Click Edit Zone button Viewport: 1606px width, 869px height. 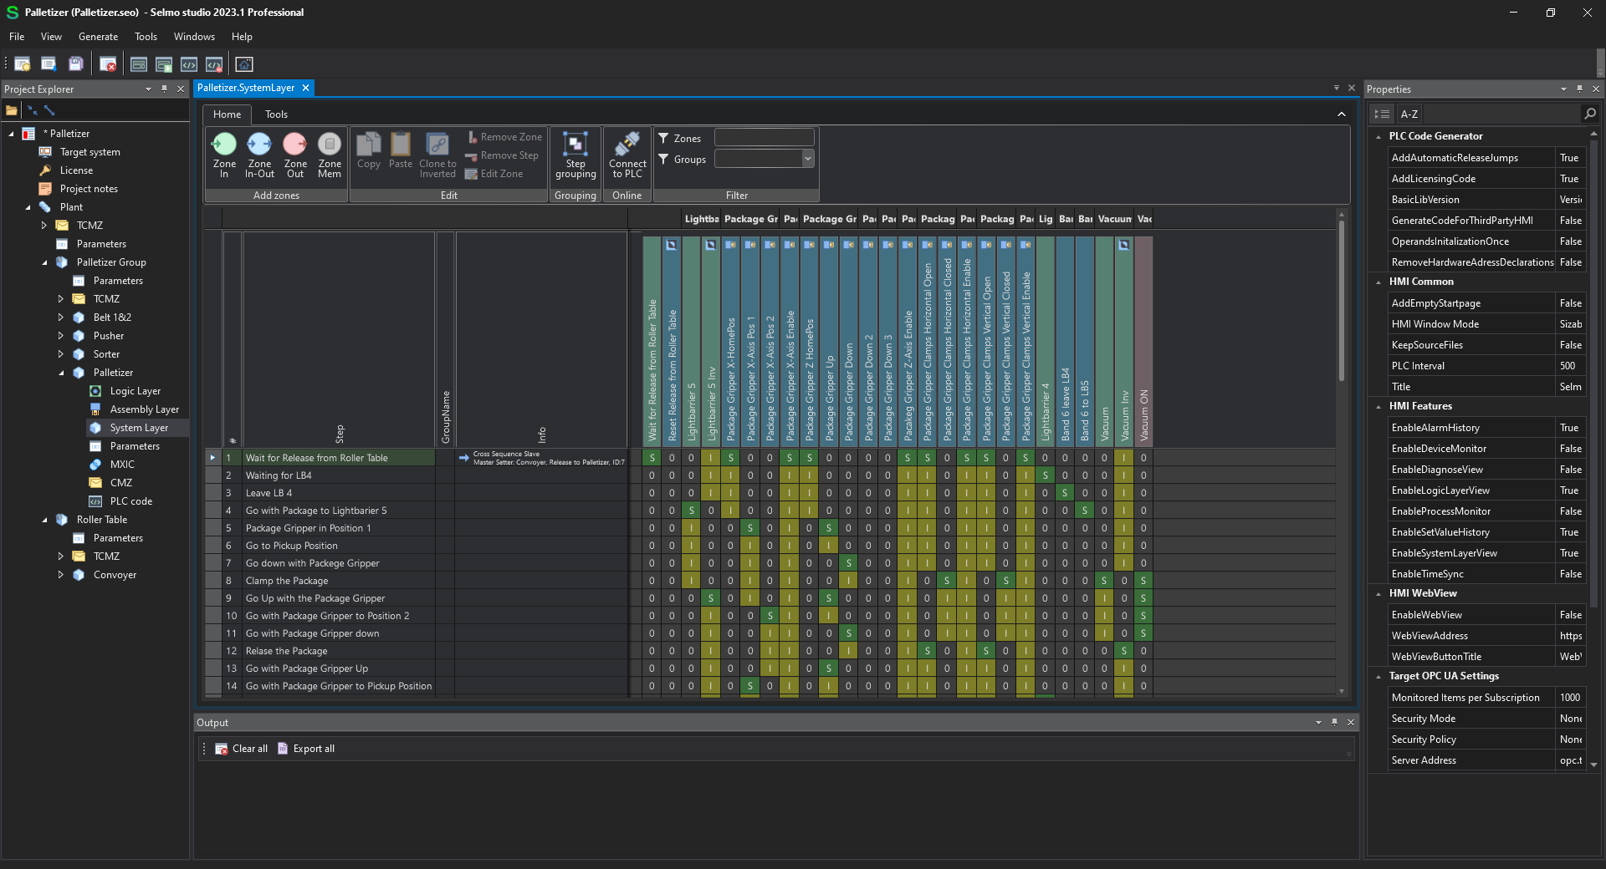coord(494,174)
